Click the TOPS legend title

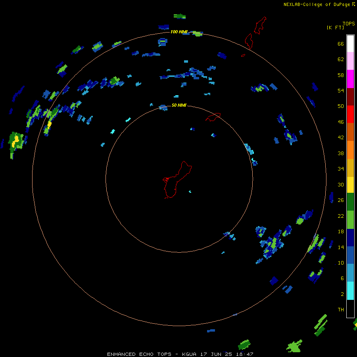349,23
